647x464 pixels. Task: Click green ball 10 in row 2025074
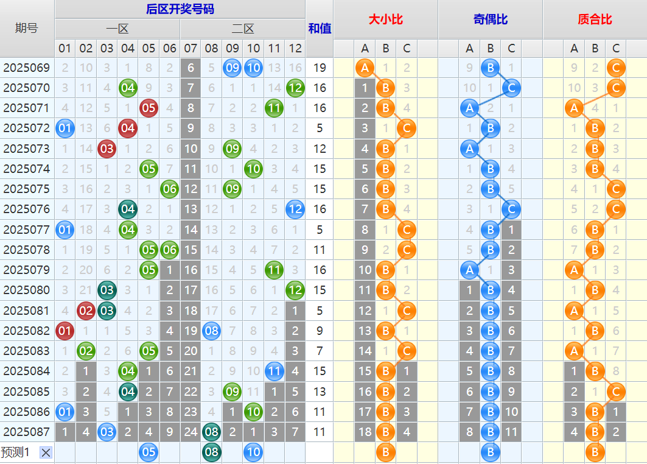(253, 169)
